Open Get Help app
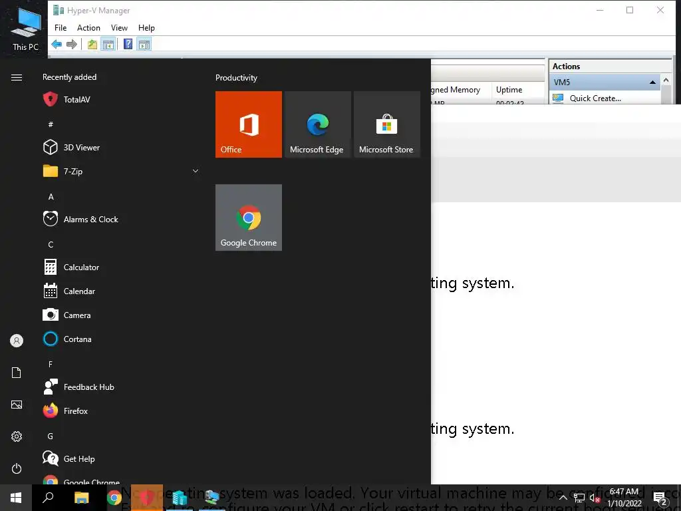 69,458
